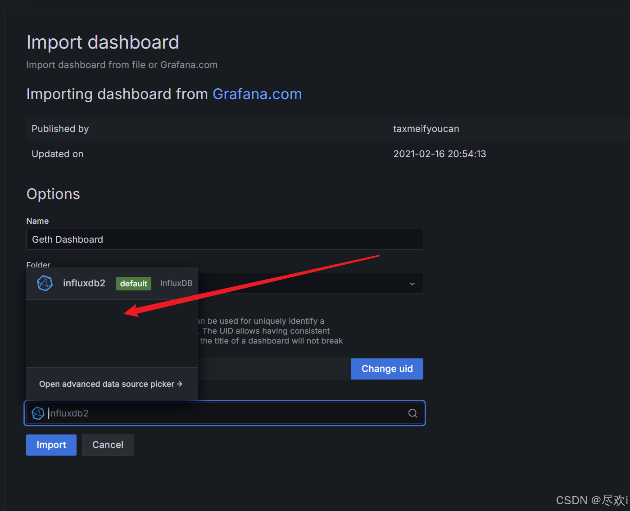Screen dimensions: 630x511
Task: Click the Options section heading
Action: [53, 194]
